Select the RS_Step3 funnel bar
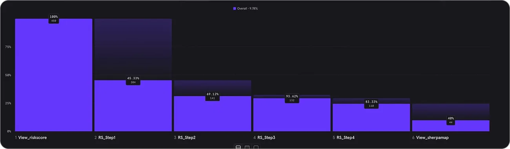This screenshot has height=149, width=510. pyautogui.click(x=292, y=115)
